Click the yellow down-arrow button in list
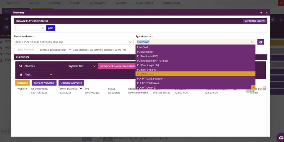The image size is (284, 142). pos(253,87)
